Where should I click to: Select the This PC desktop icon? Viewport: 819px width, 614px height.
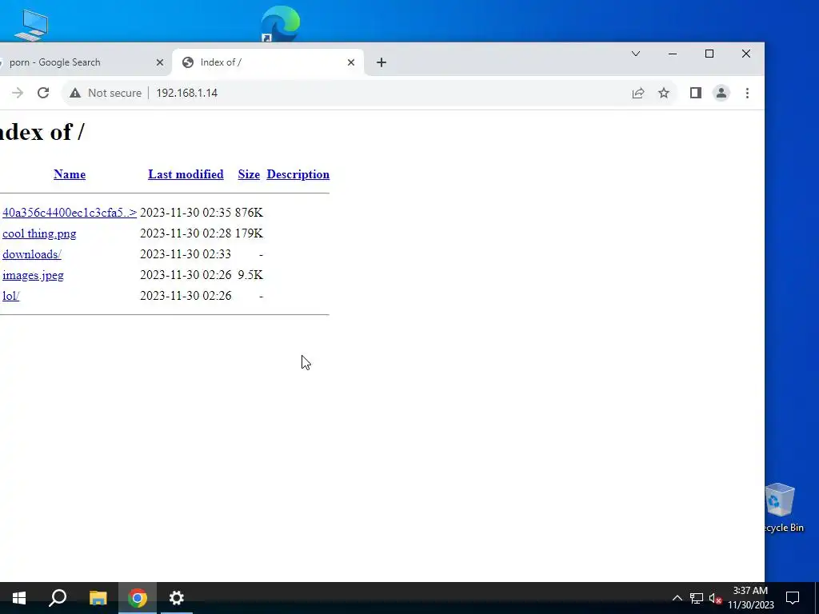click(31, 25)
